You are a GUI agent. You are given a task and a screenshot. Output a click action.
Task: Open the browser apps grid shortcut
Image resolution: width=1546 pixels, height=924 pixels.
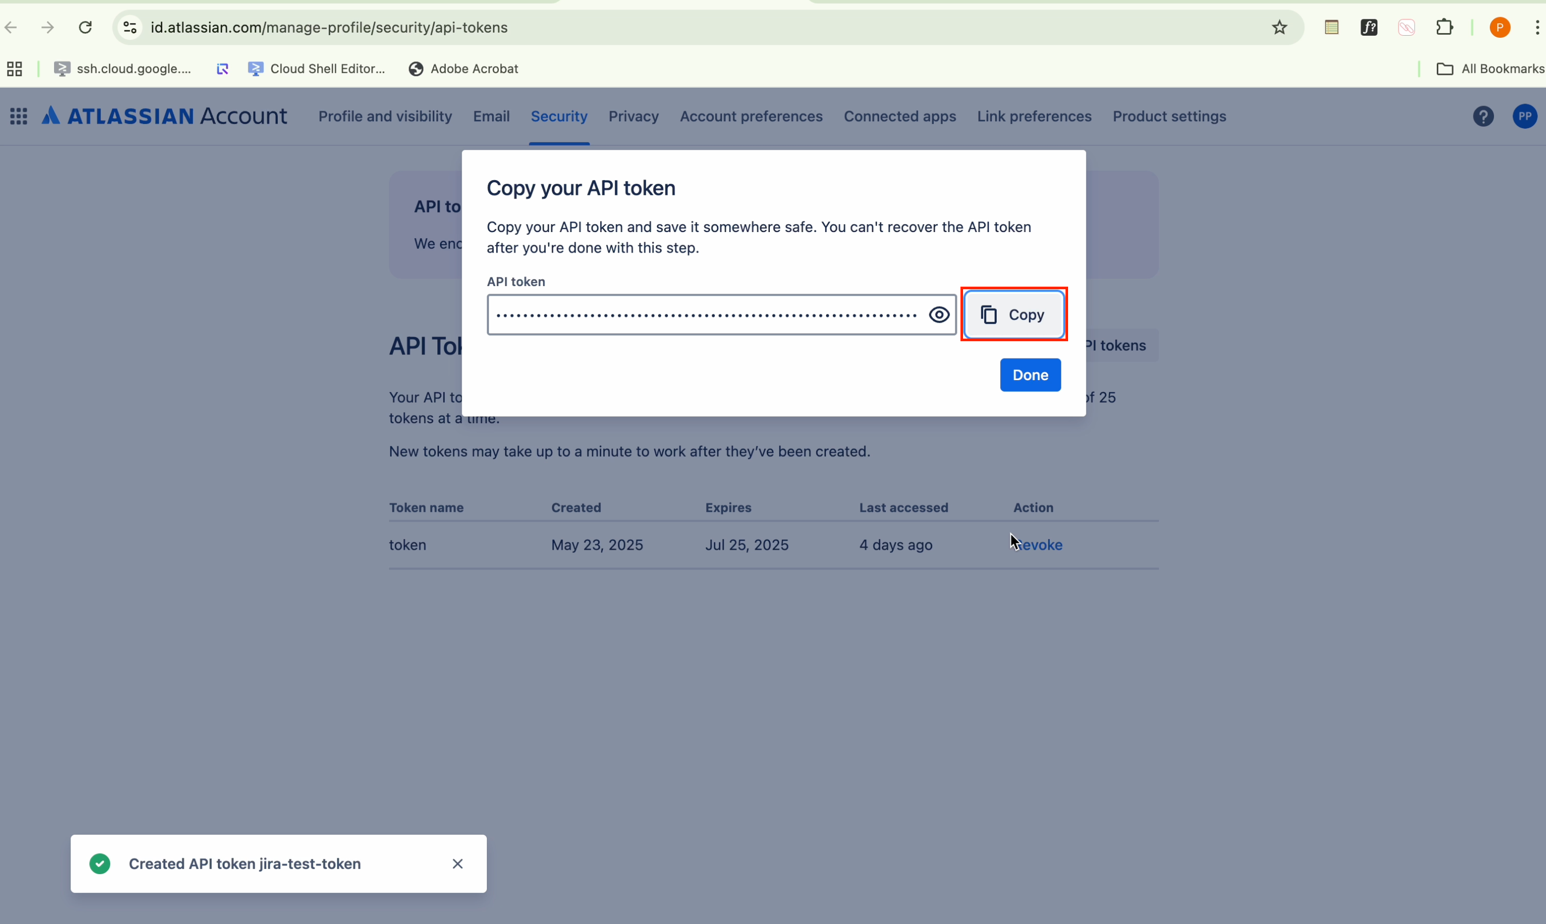(14, 69)
